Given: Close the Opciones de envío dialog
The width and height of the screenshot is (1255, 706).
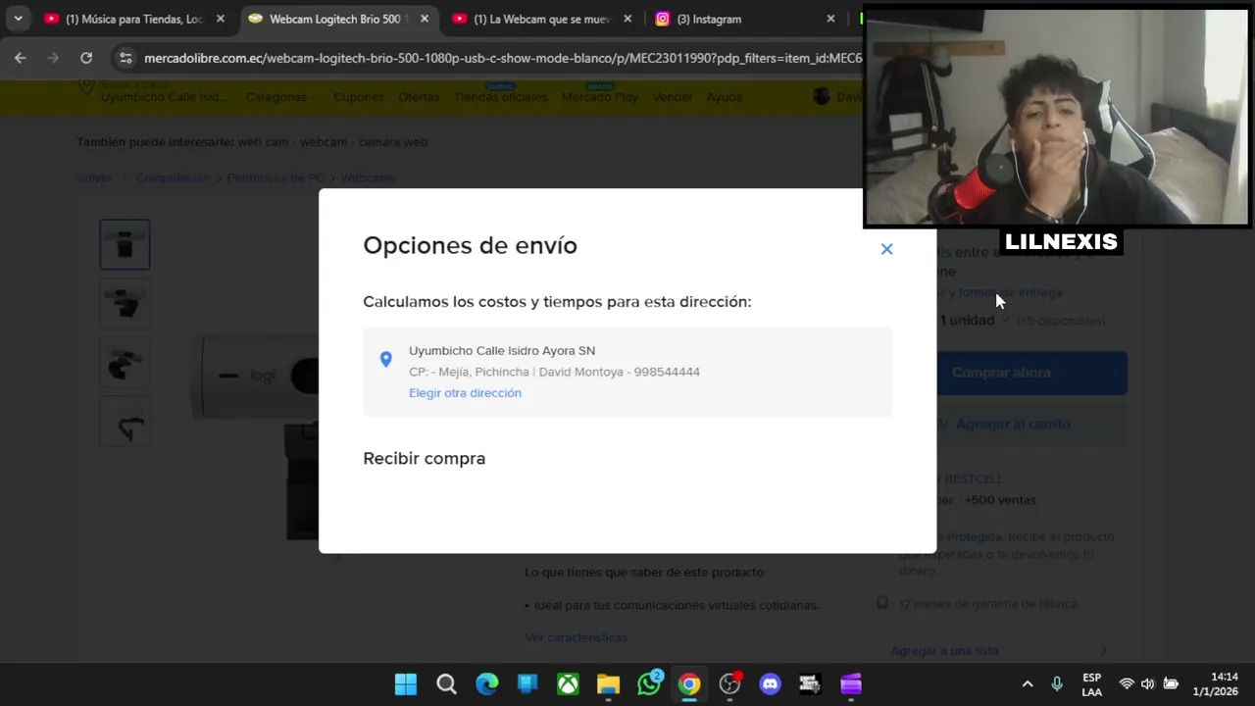Looking at the screenshot, I should tap(886, 249).
